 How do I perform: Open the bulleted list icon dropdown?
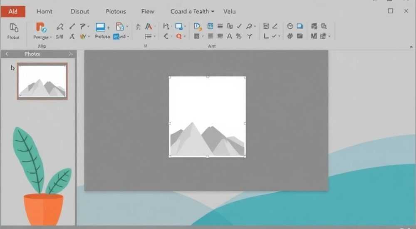coord(155,36)
